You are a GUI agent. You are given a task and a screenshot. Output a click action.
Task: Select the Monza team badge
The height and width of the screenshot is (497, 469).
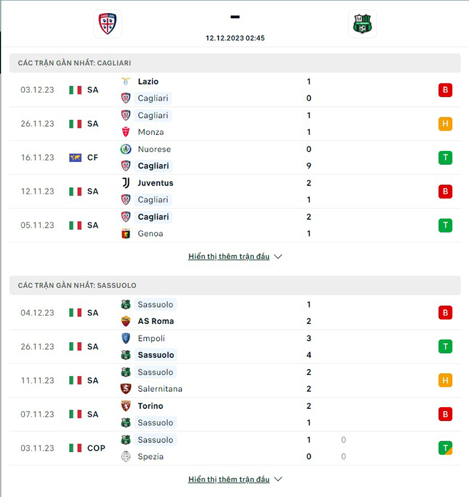[x=125, y=132]
